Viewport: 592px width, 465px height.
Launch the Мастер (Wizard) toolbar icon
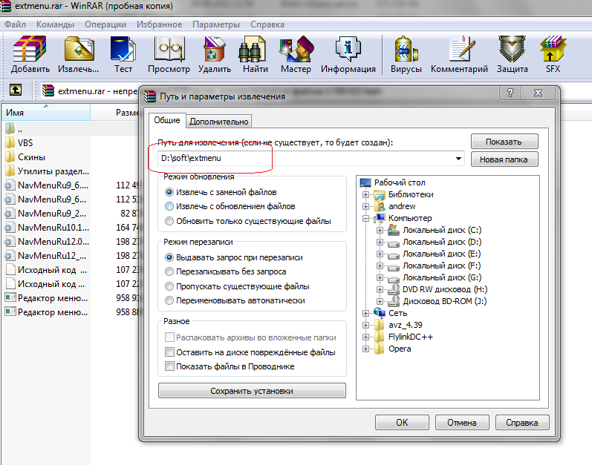[x=296, y=54]
